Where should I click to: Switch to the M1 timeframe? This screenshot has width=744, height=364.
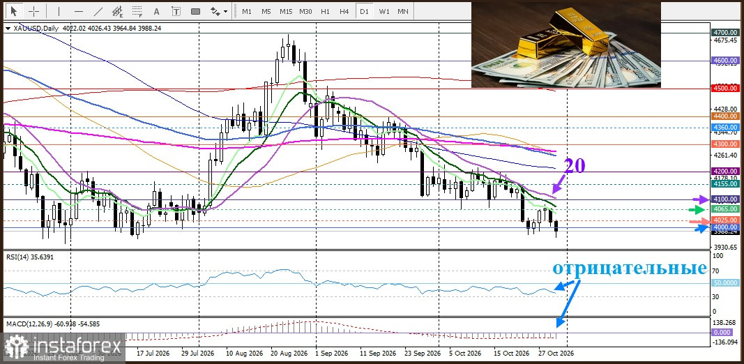coord(247,11)
